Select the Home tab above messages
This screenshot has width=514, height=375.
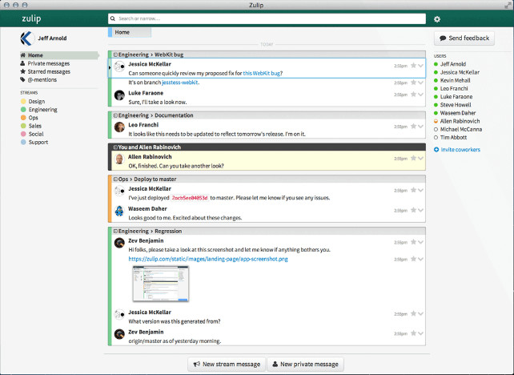(130, 32)
